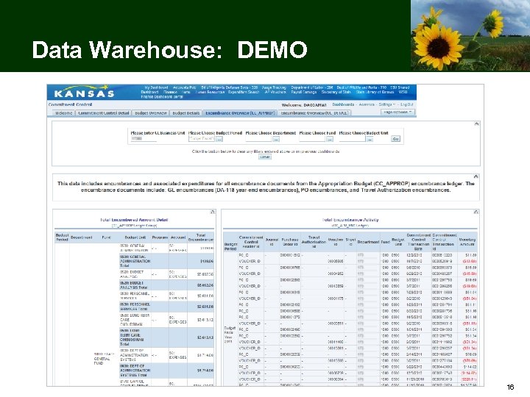Click Total Encumbered Amount Detail title
530x397 pixels.
point(134,220)
